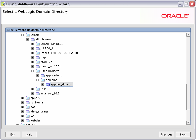Click the appdev folder icon
196x140 pixels.
pos(27,98)
